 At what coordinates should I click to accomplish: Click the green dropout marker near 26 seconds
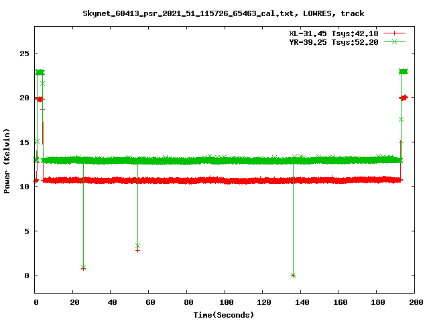point(83,267)
